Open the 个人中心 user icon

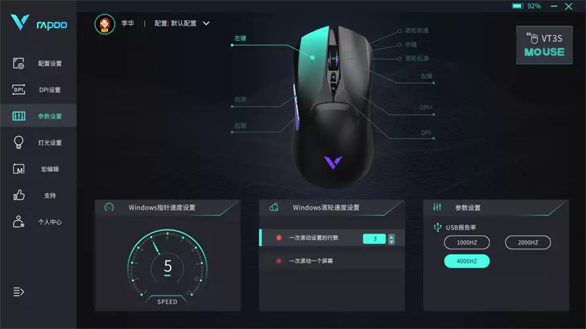click(x=18, y=222)
